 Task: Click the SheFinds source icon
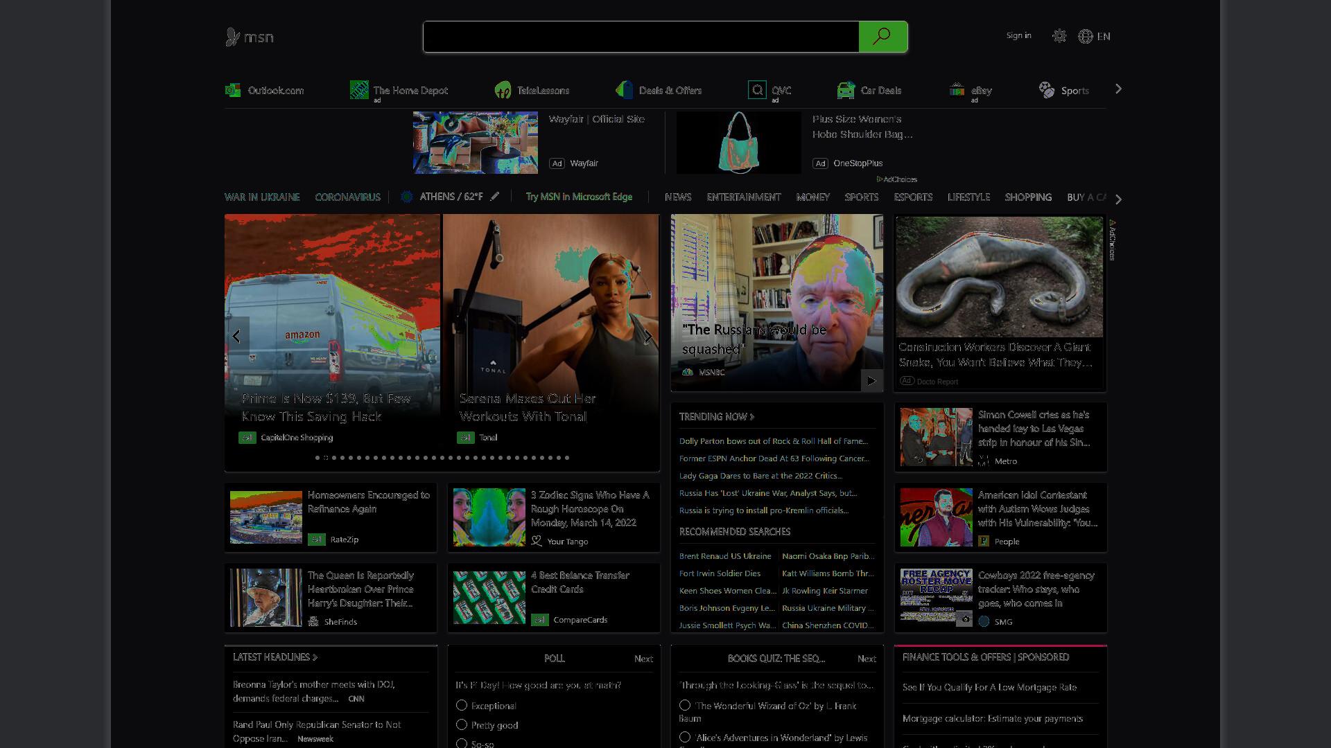click(313, 621)
